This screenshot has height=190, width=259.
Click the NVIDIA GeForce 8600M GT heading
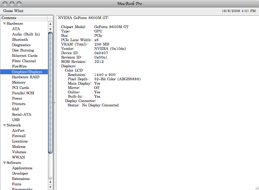(x=83, y=18)
